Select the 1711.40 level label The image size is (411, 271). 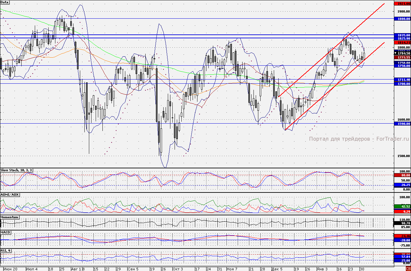[402, 79]
